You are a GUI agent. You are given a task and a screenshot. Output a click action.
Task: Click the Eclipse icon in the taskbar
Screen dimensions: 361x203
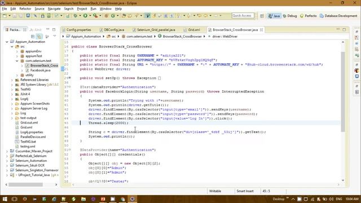point(133,199)
